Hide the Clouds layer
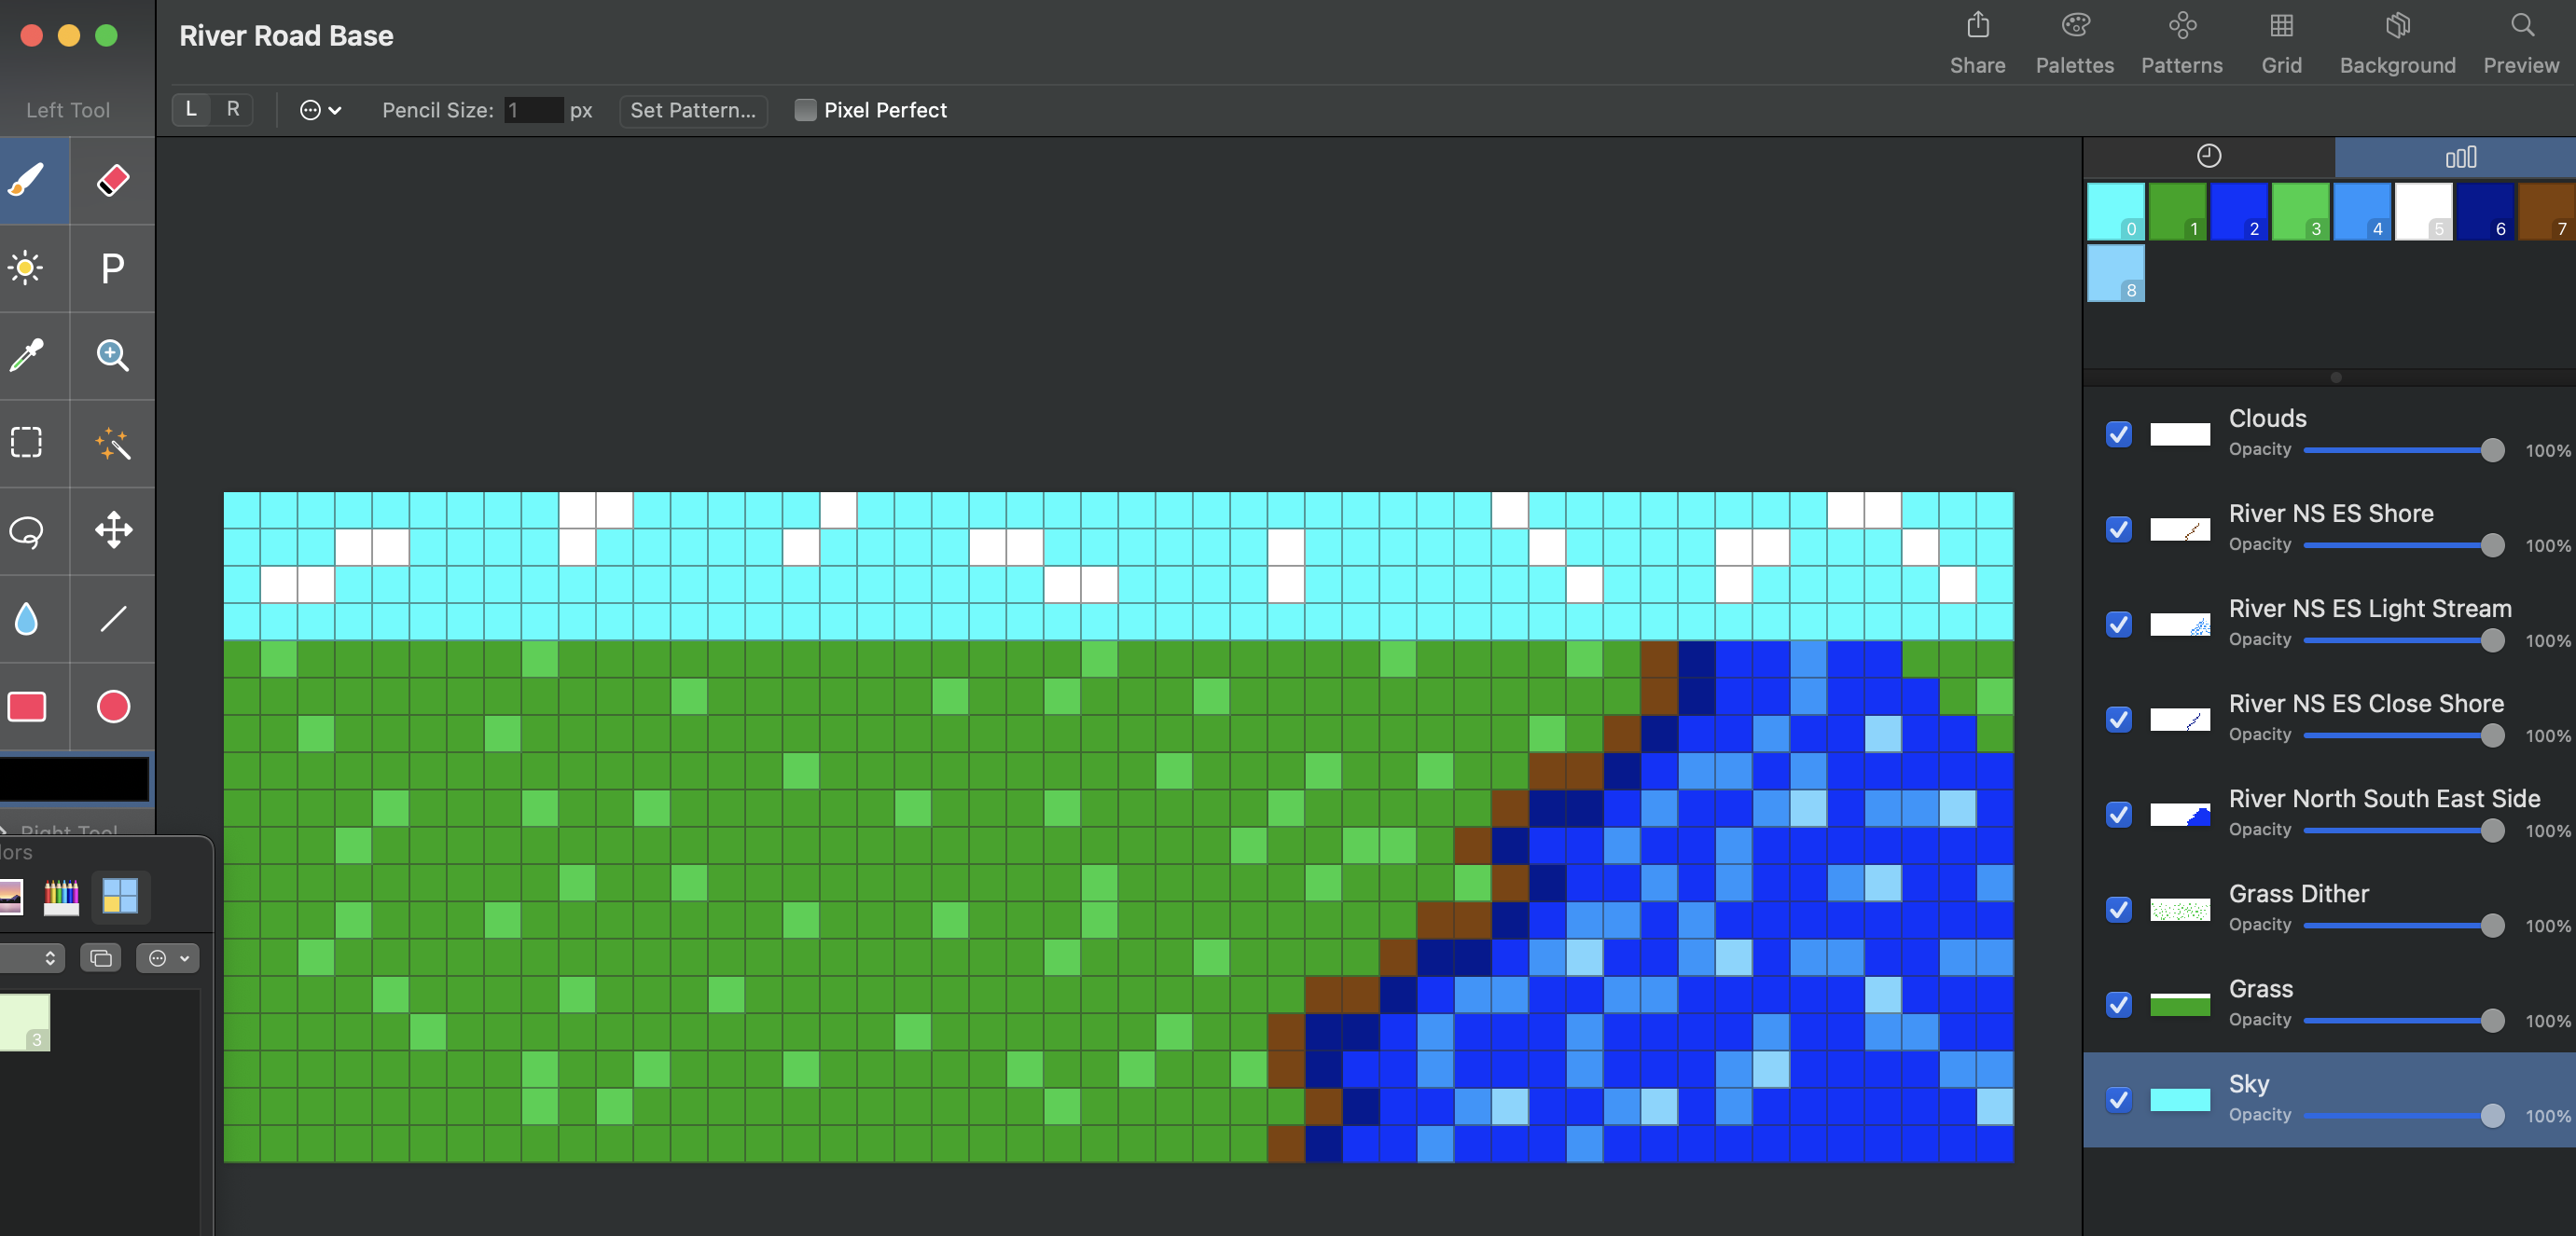The width and height of the screenshot is (2576, 1236). [x=2118, y=433]
